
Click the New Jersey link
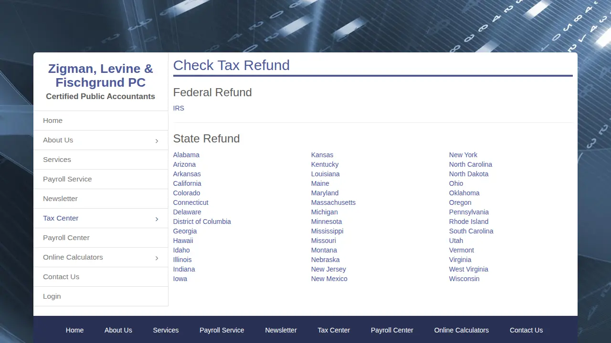click(x=328, y=269)
